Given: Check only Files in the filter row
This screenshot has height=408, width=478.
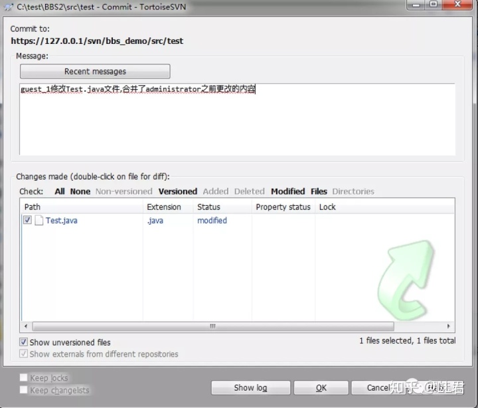Looking at the screenshot, I should point(319,191).
